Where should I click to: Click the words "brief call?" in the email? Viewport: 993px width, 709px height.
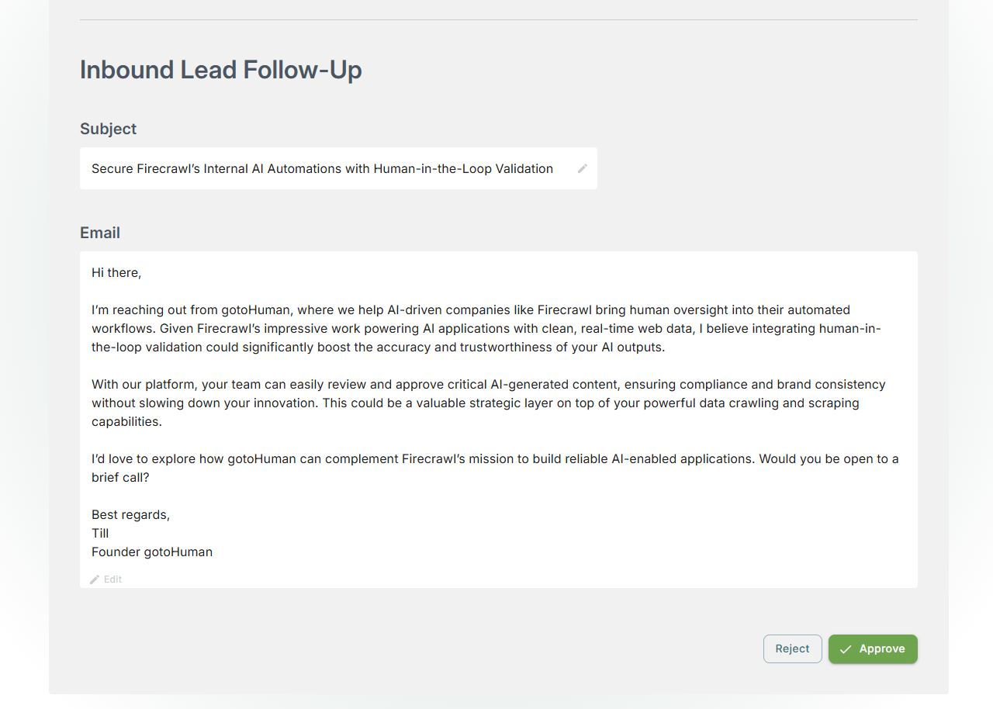tap(120, 478)
